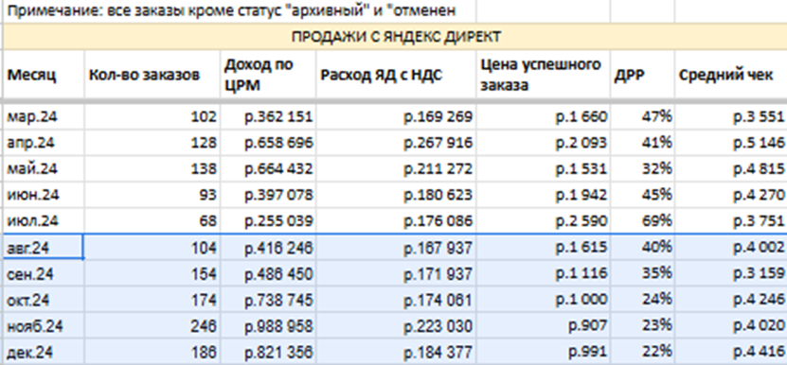The width and height of the screenshot is (787, 365).
Task: Select the 'Средний чек' column header
Action: click(x=731, y=75)
